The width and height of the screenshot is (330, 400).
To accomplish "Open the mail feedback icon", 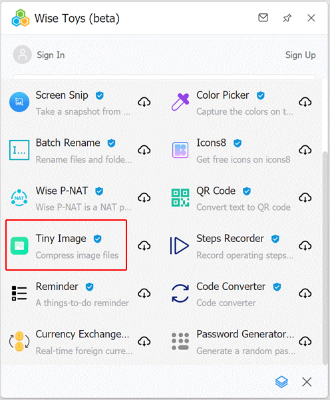I will click(x=263, y=17).
